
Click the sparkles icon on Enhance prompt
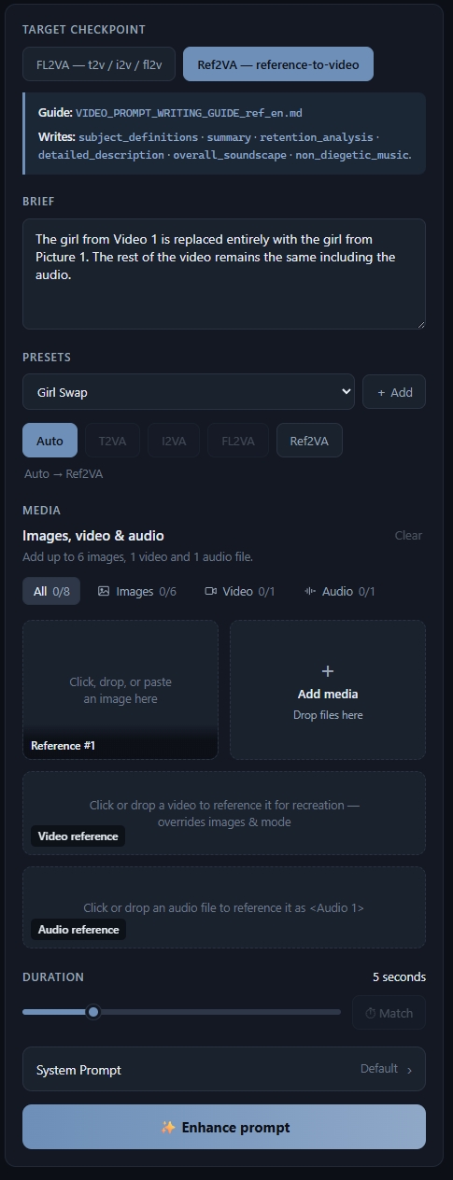pyautogui.click(x=168, y=1127)
